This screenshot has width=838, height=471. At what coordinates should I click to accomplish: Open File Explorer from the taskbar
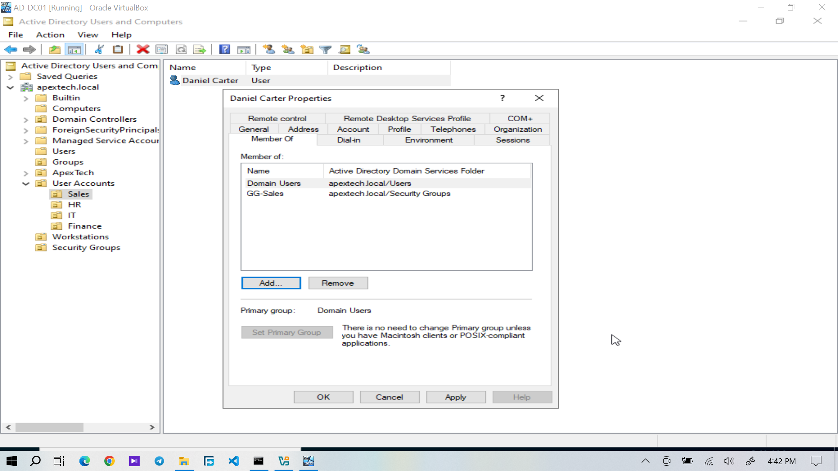tap(184, 461)
